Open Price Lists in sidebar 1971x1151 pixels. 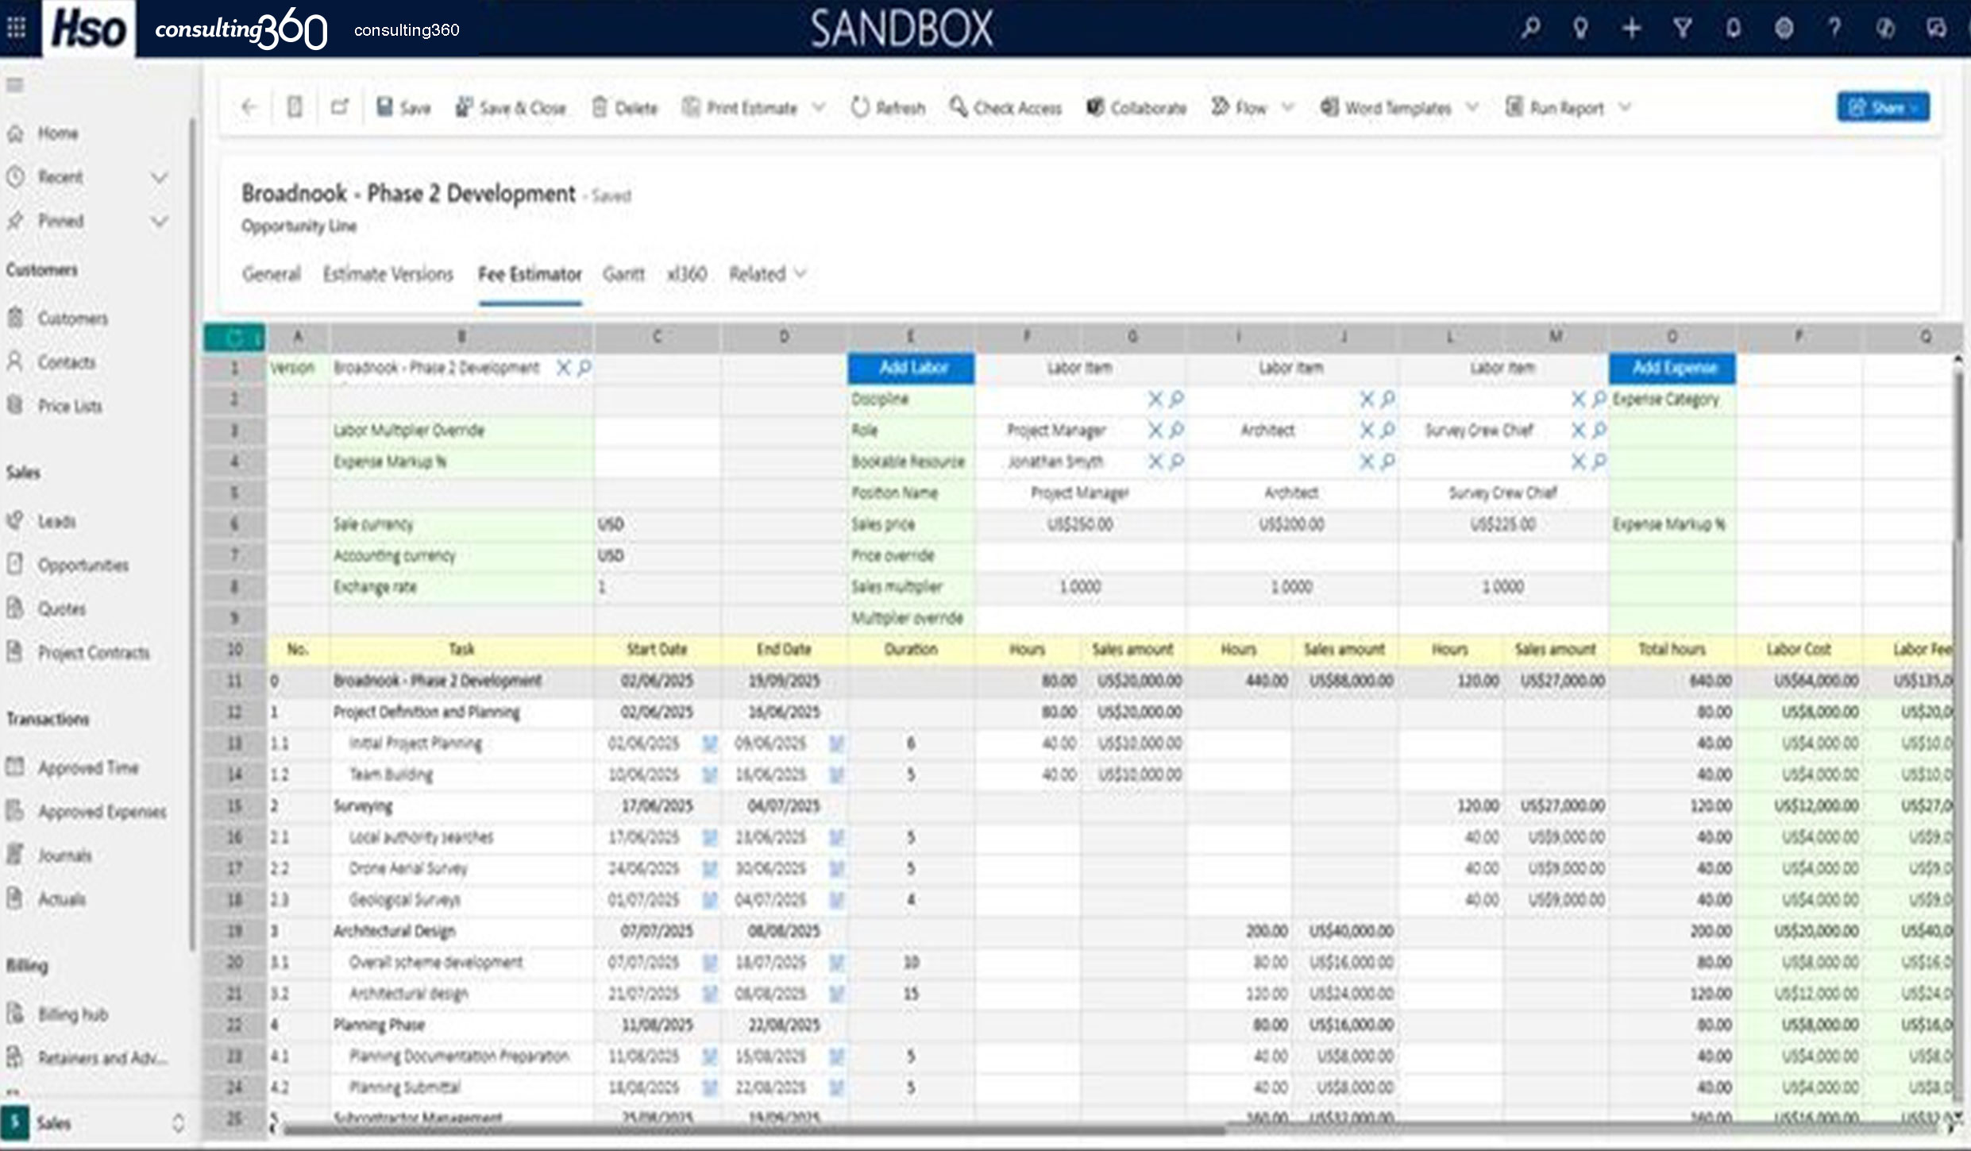(x=70, y=406)
